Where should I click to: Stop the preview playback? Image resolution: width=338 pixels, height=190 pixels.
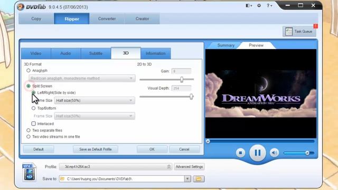(x=240, y=153)
